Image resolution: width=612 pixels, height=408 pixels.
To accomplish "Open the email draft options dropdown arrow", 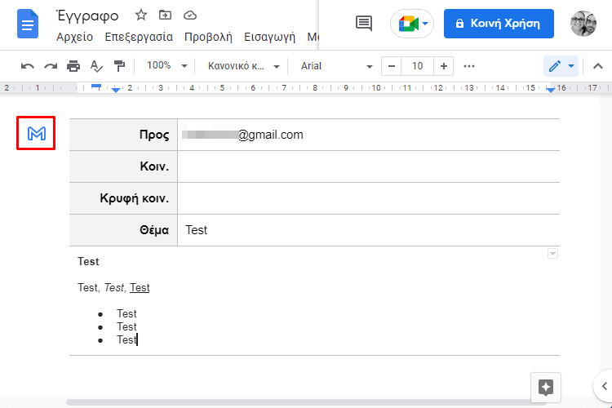I will point(552,254).
